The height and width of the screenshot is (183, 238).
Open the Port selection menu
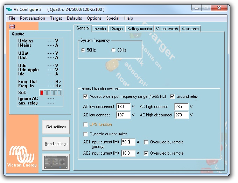32,18
